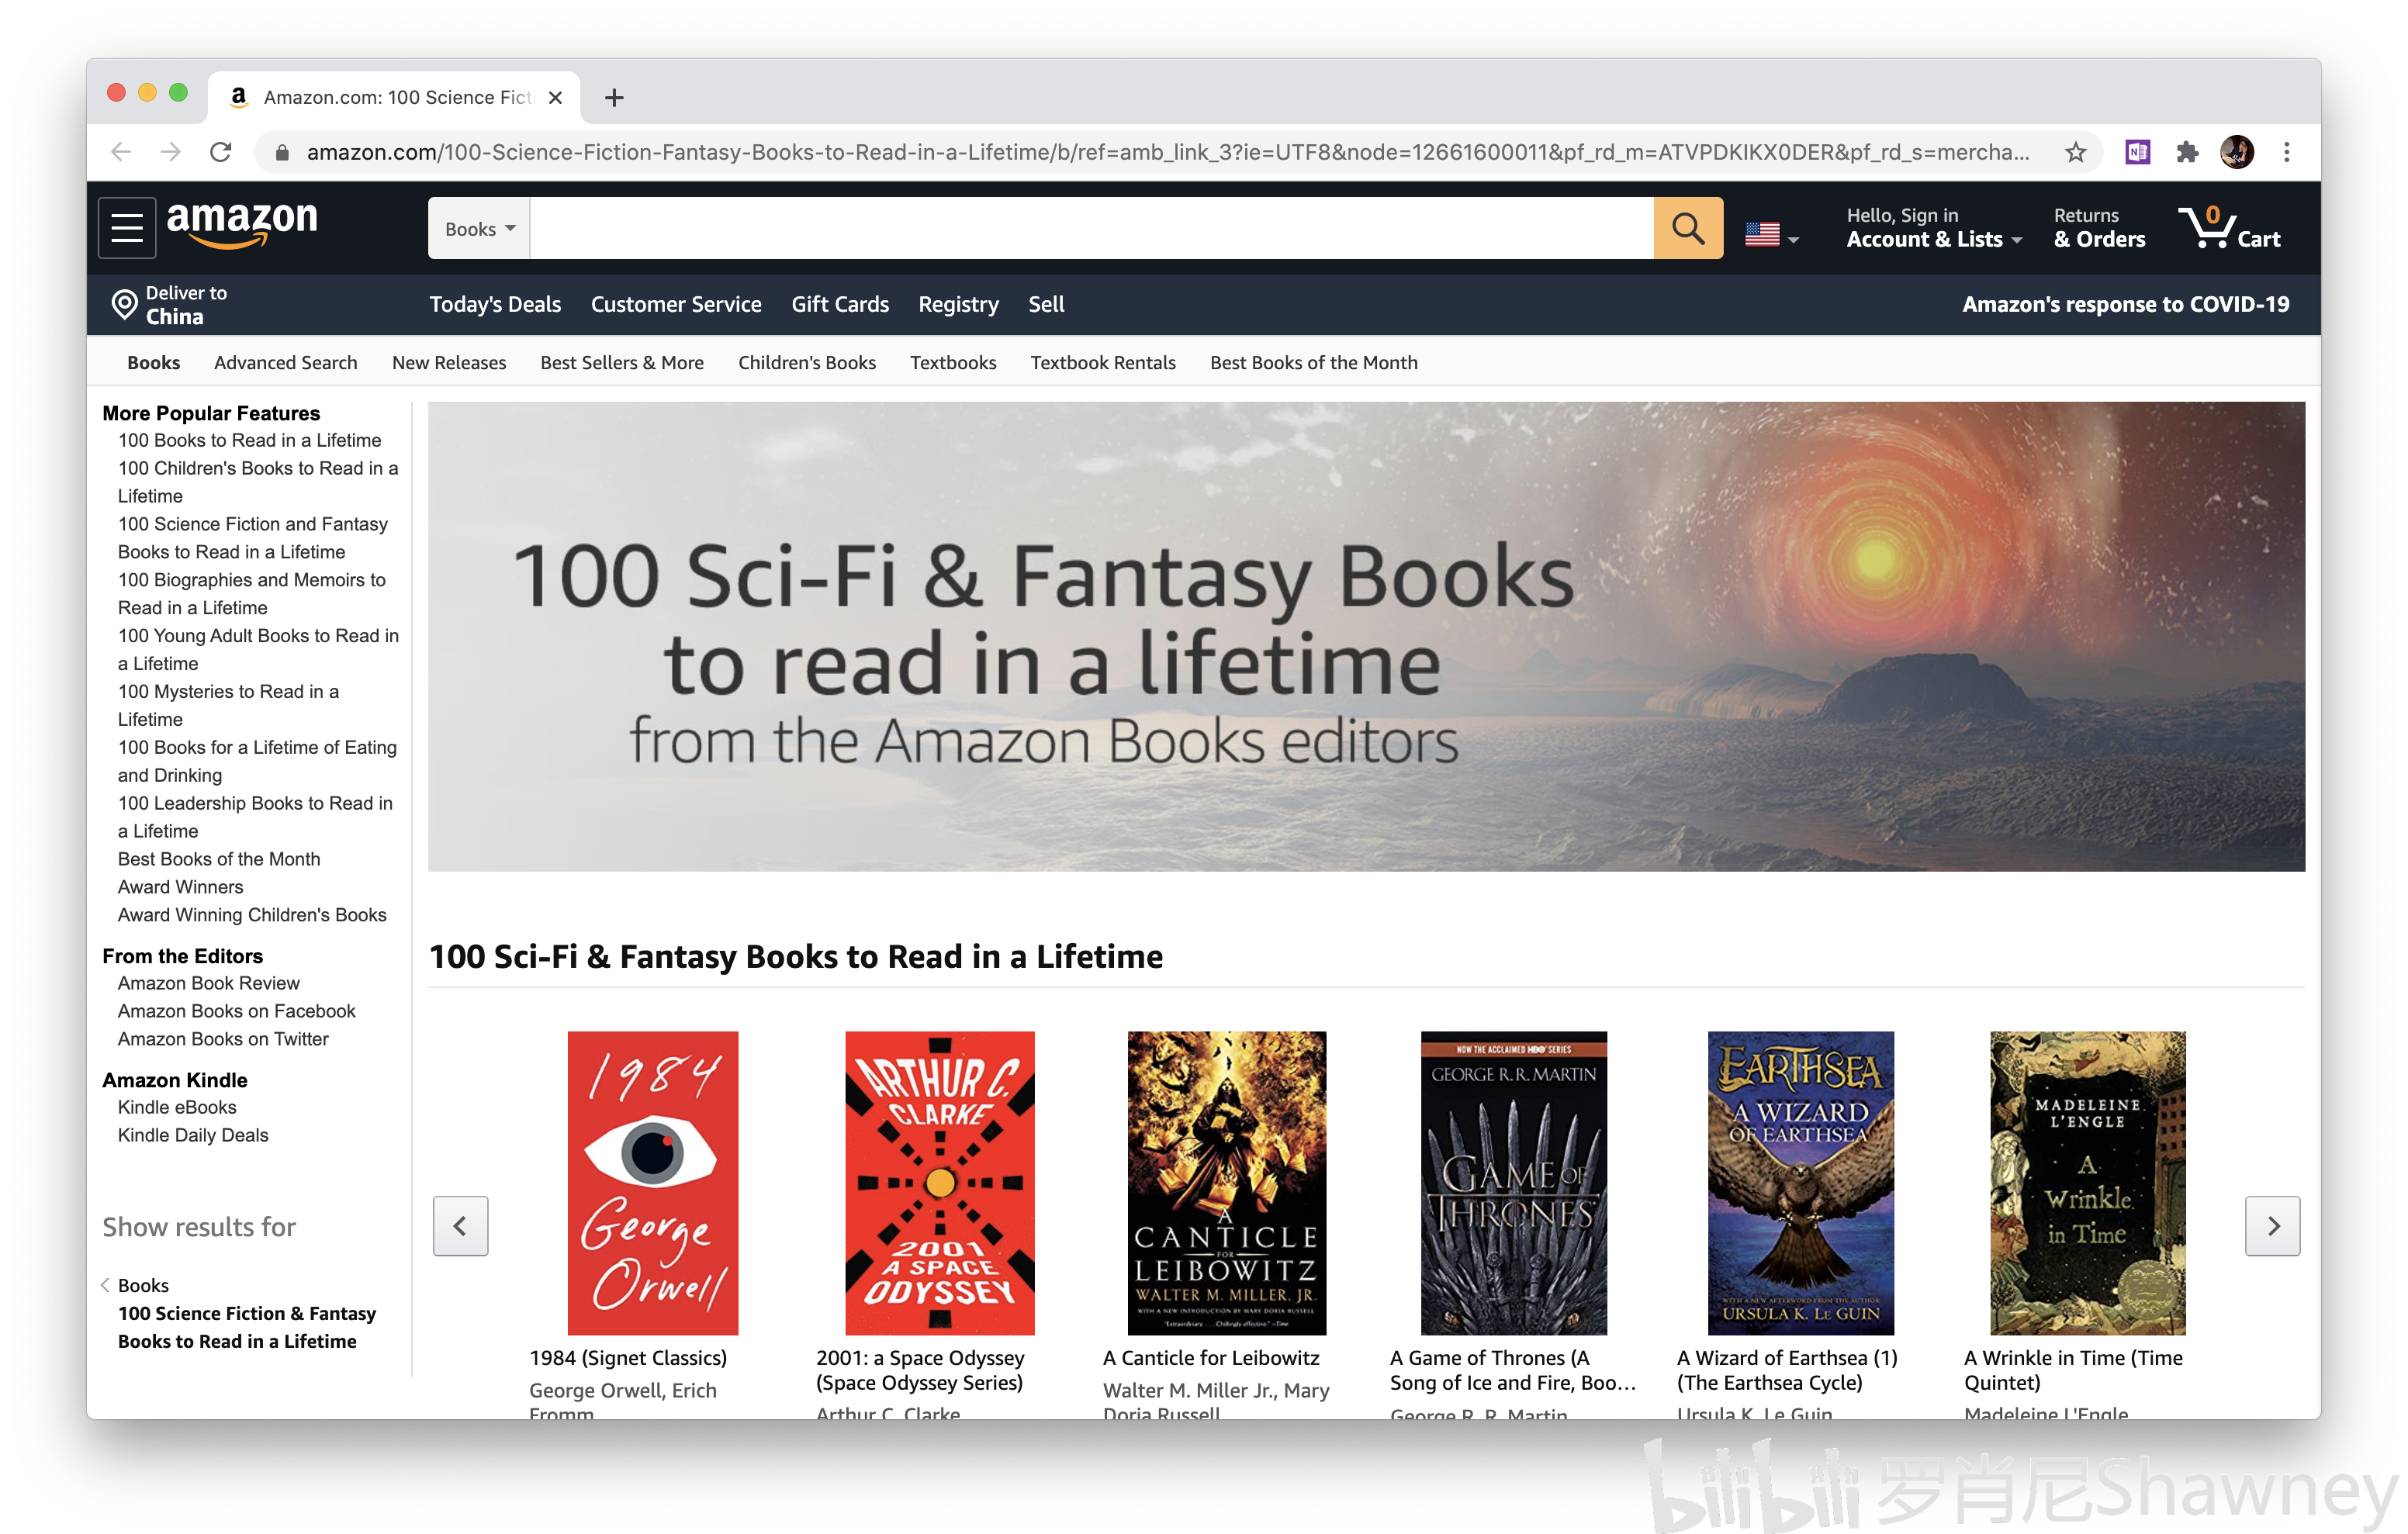Open 100 Books to Read in a Lifetime
This screenshot has width=2408, height=1534.
[x=249, y=440]
